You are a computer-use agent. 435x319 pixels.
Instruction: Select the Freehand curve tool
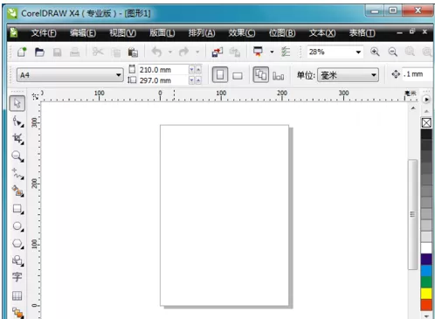point(17,174)
